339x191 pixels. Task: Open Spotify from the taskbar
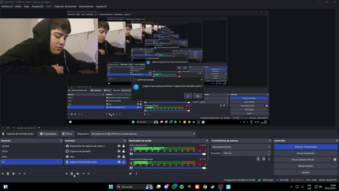182,187
